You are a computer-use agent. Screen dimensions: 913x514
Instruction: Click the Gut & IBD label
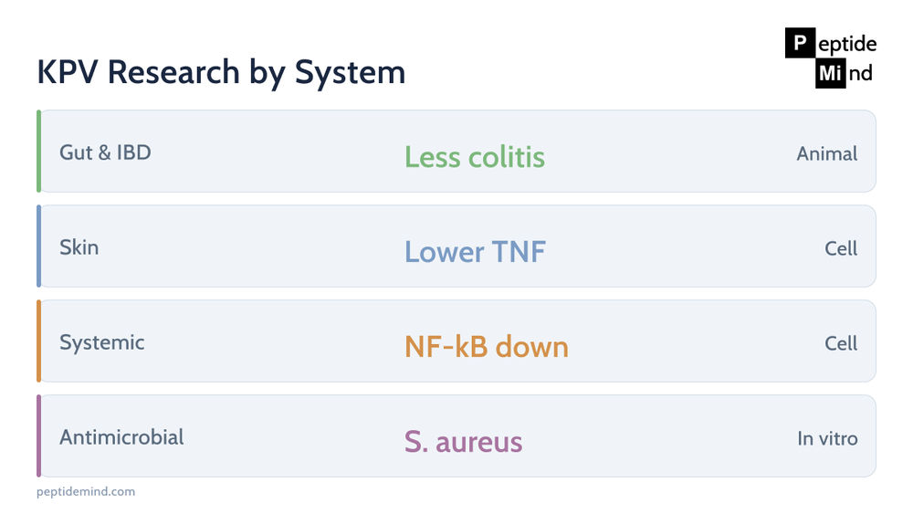click(x=105, y=152)
